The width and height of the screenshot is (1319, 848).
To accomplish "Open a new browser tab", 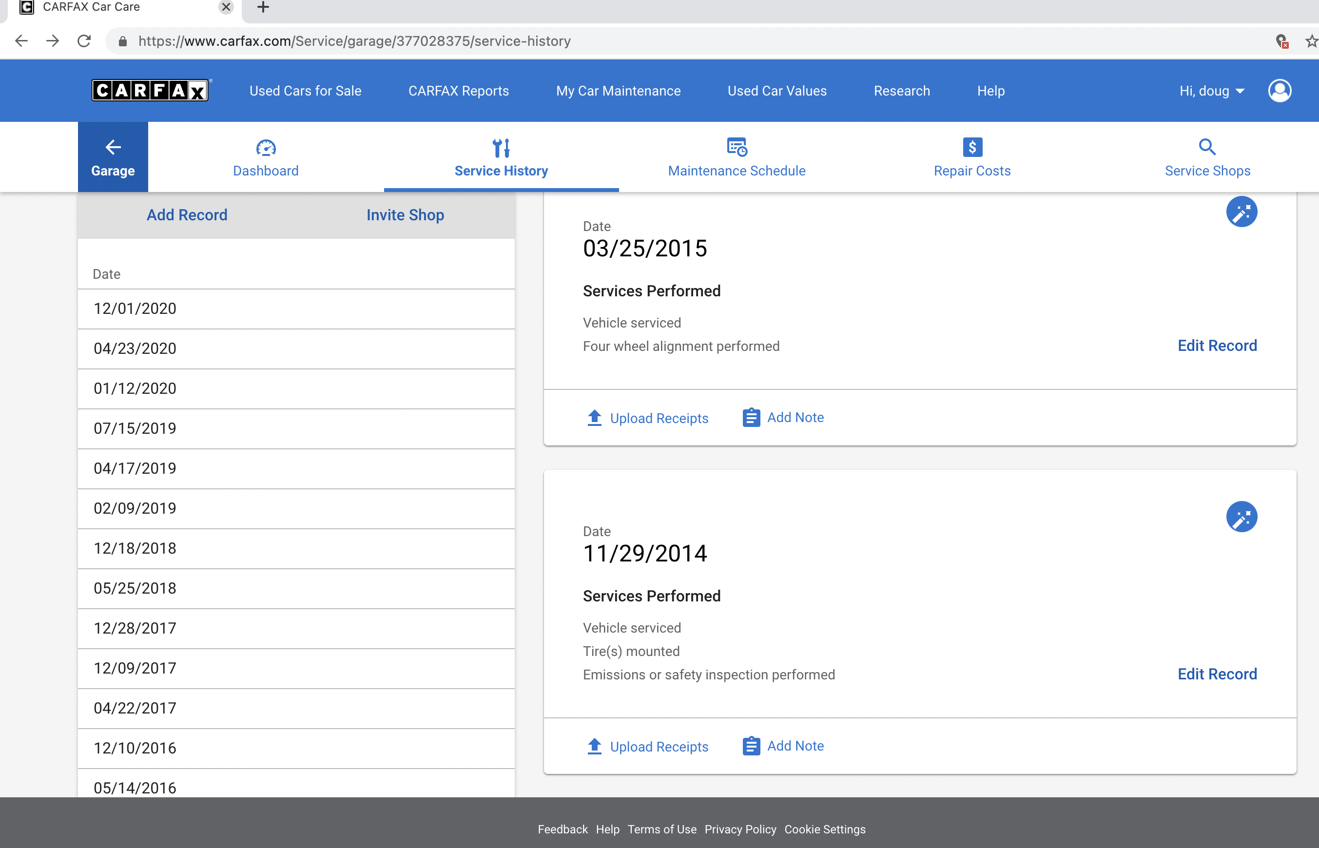I will pyautogui.click(x=263, y=7).
